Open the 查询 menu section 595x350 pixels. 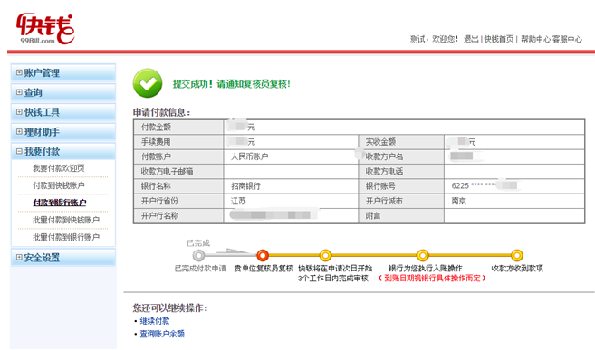pos(63,92)
